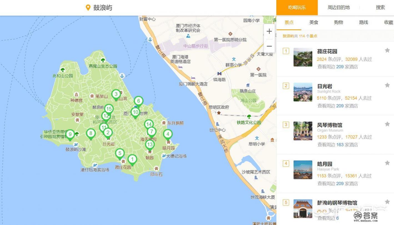Star the 菽庄花园 attraction

click(388, 50)
